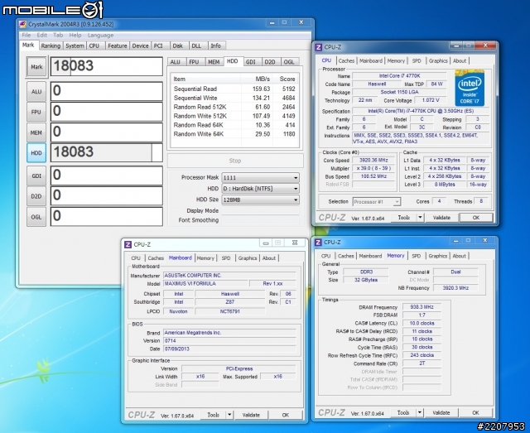Run the MEM benchmark
530x433 pixels.
[x=36, y=132]
